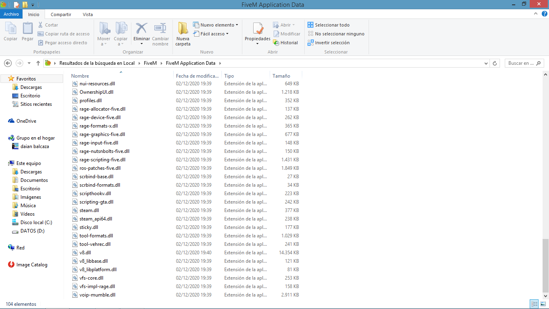549x309 pixels.
Task: Click the Modificar button
Action: (x=287, y=34)
